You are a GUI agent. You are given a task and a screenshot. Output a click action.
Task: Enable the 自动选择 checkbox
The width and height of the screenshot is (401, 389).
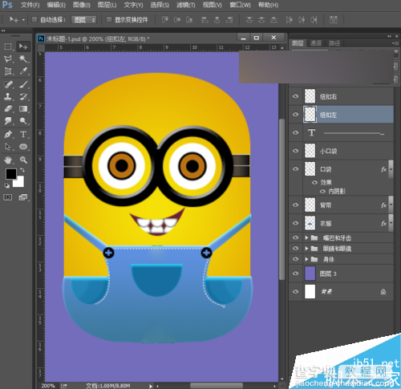tap(34, 19)
